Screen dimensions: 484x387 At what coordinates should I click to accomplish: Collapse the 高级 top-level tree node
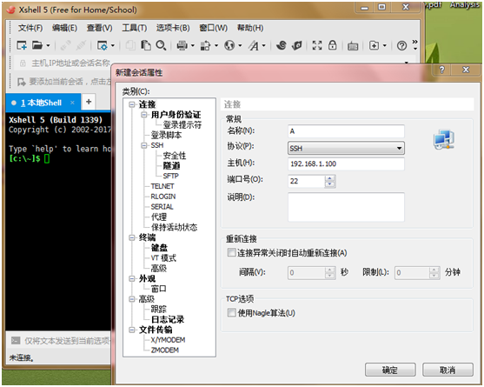coord(132,299)
